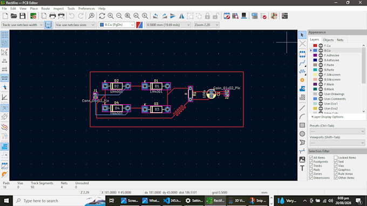Open Board Setup icon

pyautogui.click(x=33, y=16)
